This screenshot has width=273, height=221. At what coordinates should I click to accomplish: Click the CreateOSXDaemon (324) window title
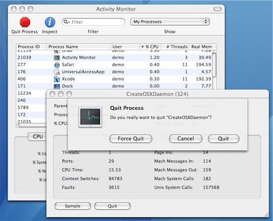(x=157, y=94)
